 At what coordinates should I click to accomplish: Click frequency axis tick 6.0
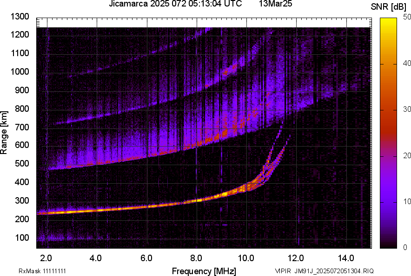146,258
